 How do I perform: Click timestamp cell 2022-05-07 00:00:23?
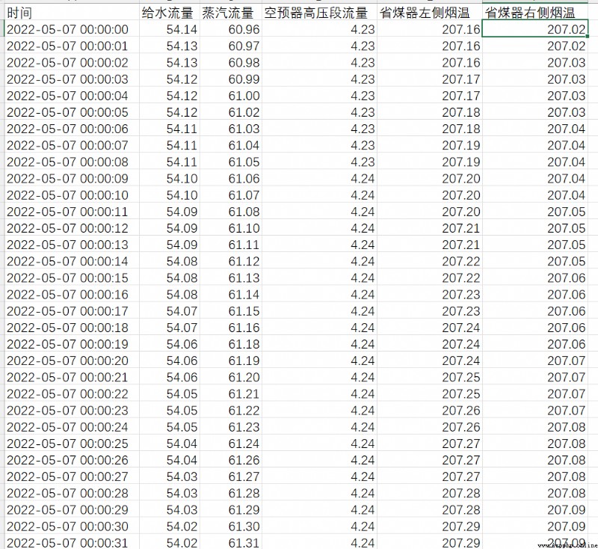point(72,410)
